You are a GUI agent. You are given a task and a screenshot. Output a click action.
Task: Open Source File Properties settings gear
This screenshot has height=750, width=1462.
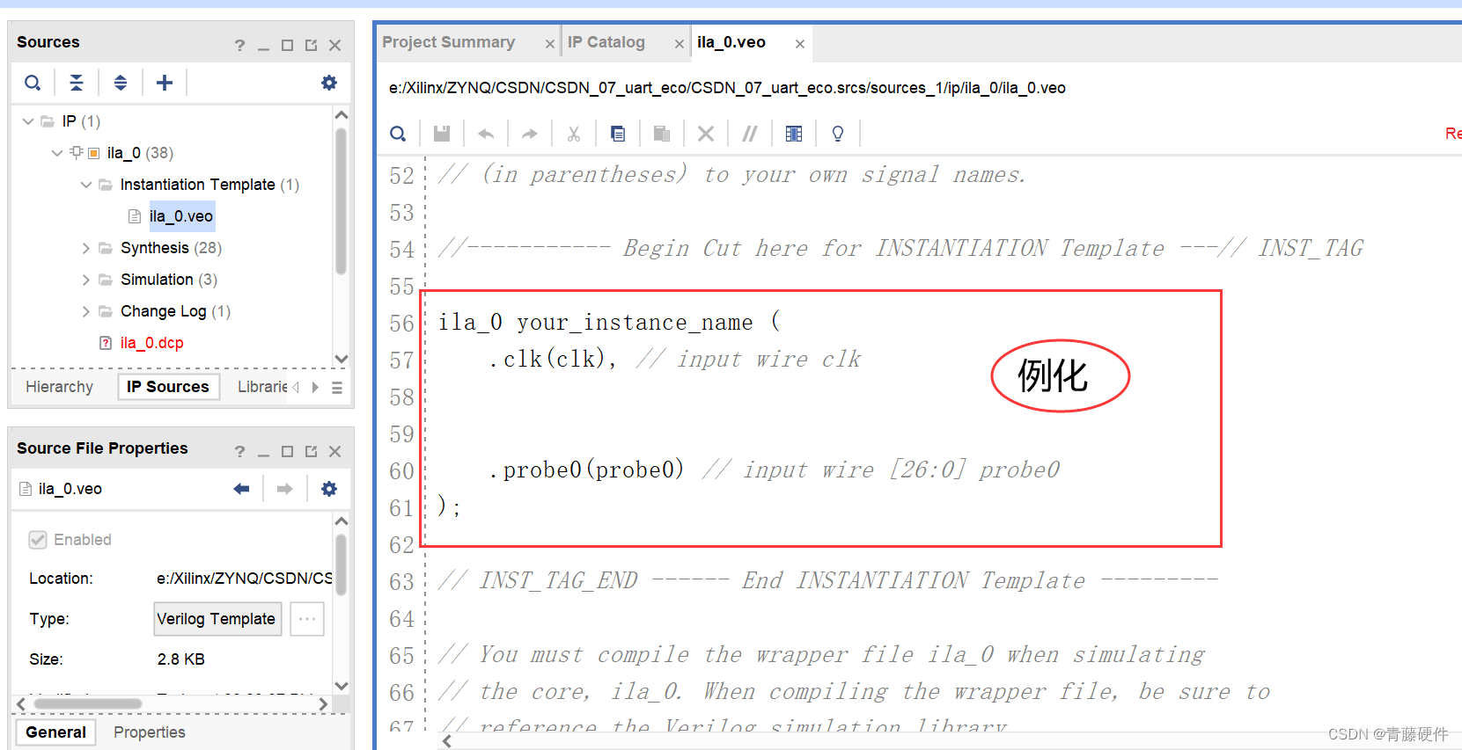(x=329, y=489)
